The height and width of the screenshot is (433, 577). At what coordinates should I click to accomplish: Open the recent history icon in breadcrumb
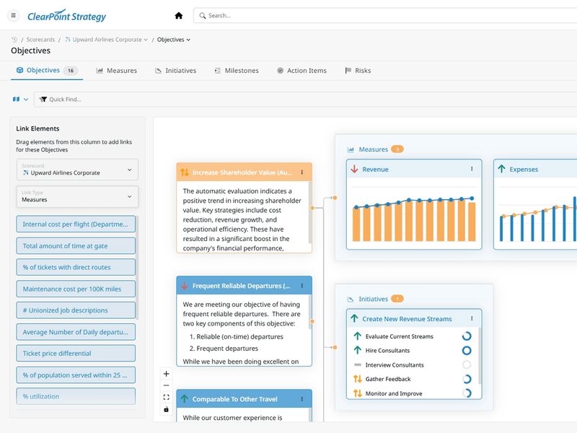tap(14, 40)
